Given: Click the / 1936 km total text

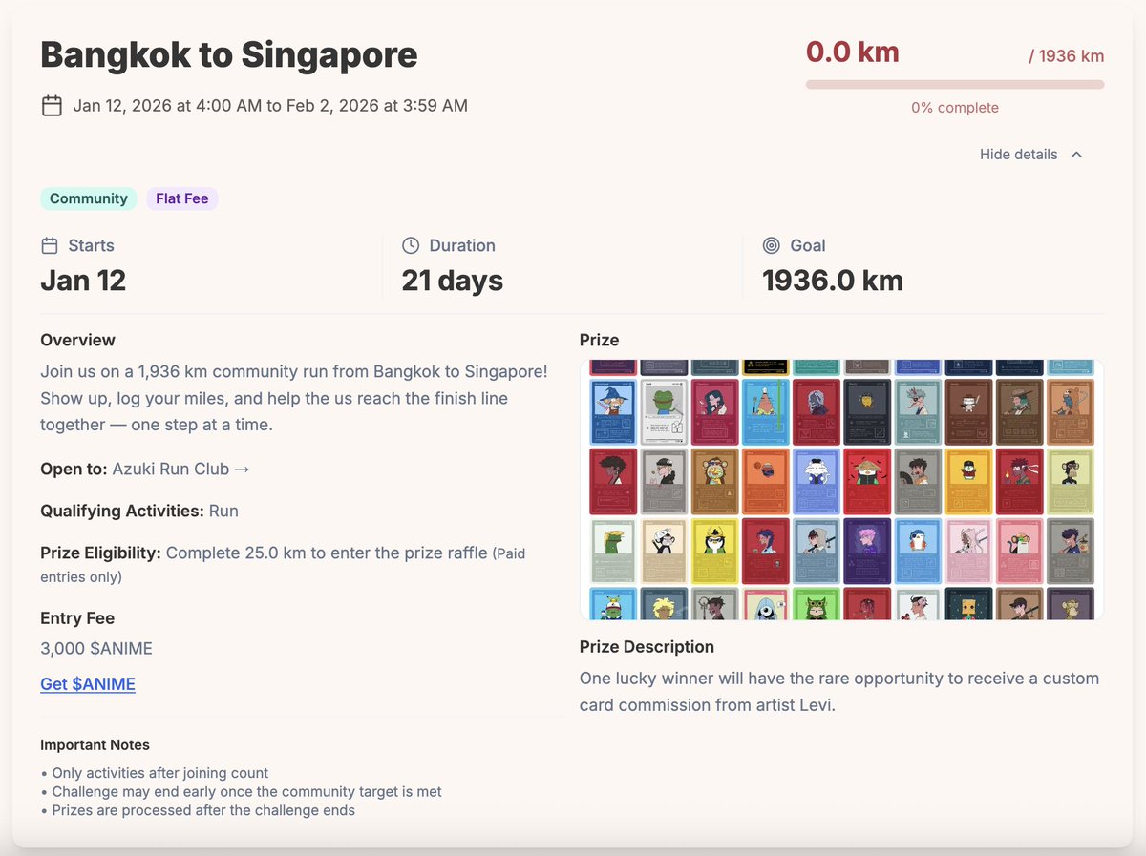Looking at the screenshot, I should click(x=1066, y=56).
